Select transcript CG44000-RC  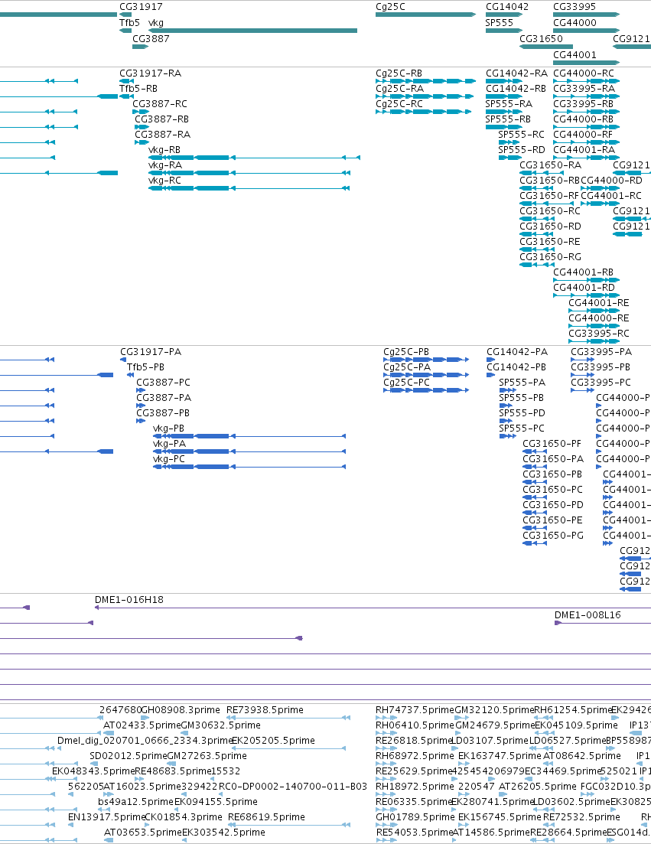[x=584, y=73]
